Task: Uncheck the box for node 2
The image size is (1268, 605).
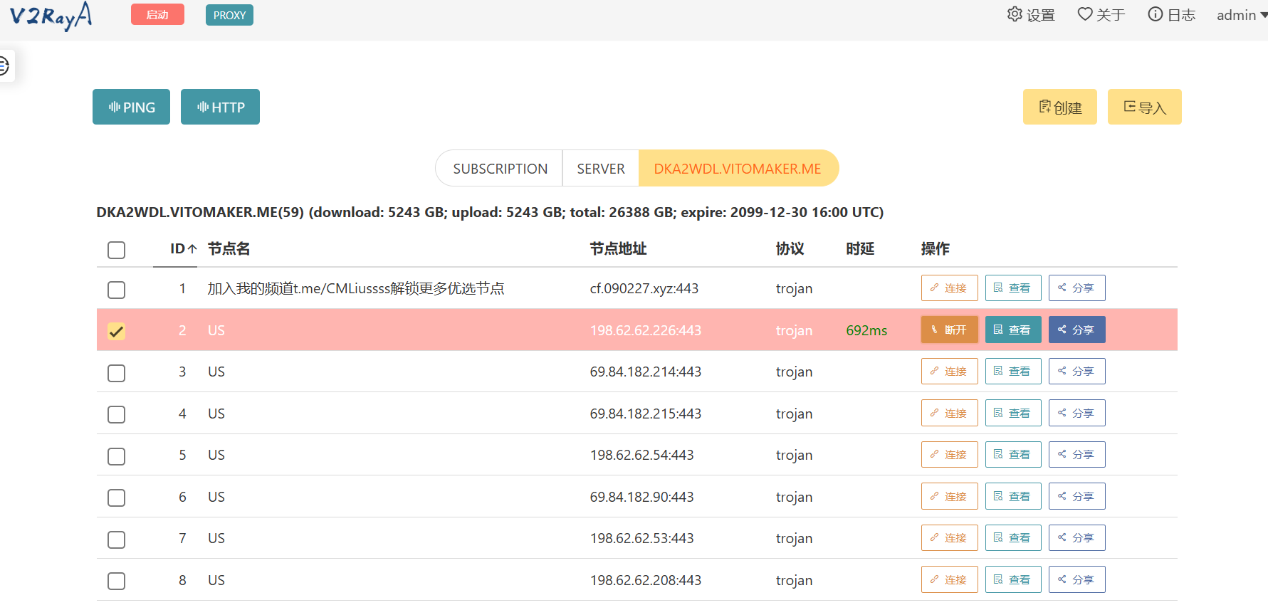Action: [116, 331]
